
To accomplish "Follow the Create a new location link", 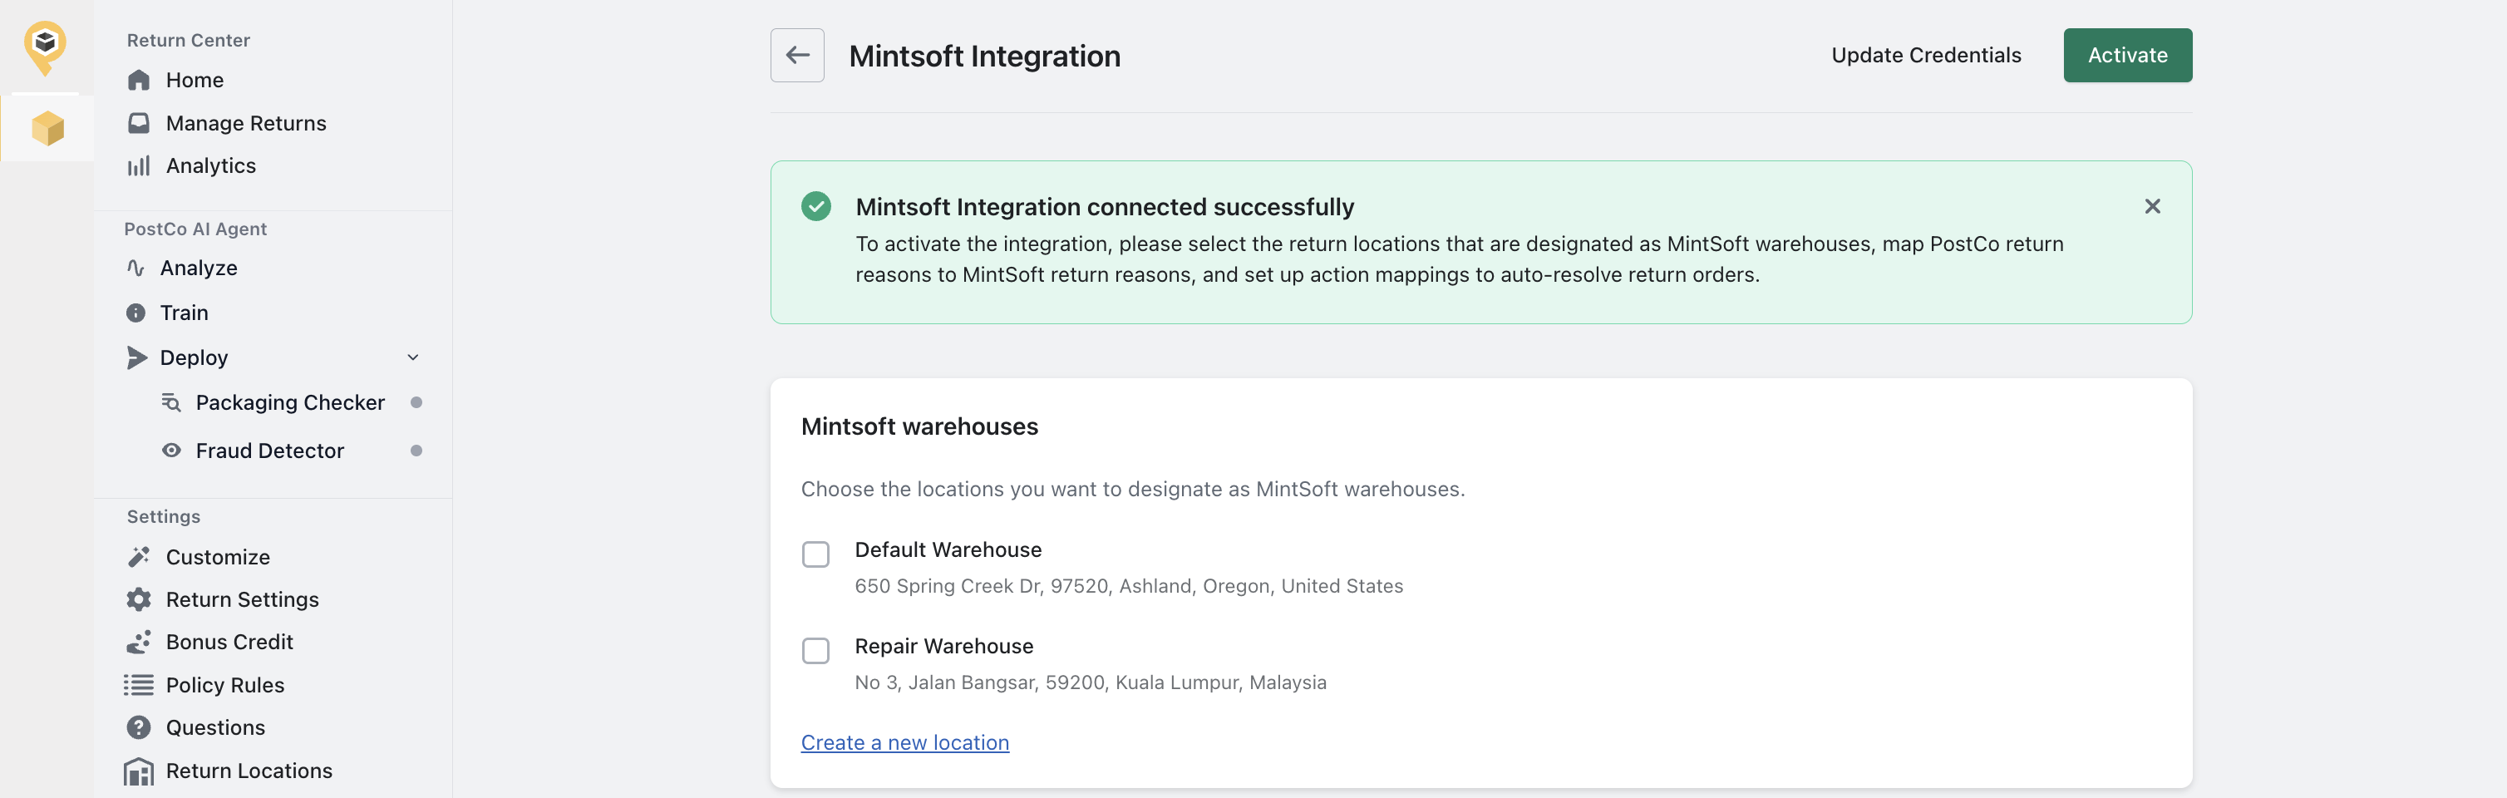I will pyautogui.click(x=904, y=742).
